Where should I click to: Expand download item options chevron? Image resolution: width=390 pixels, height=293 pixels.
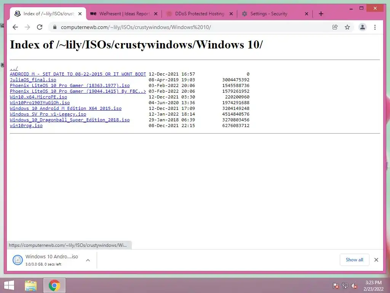[x=88, y=260]
